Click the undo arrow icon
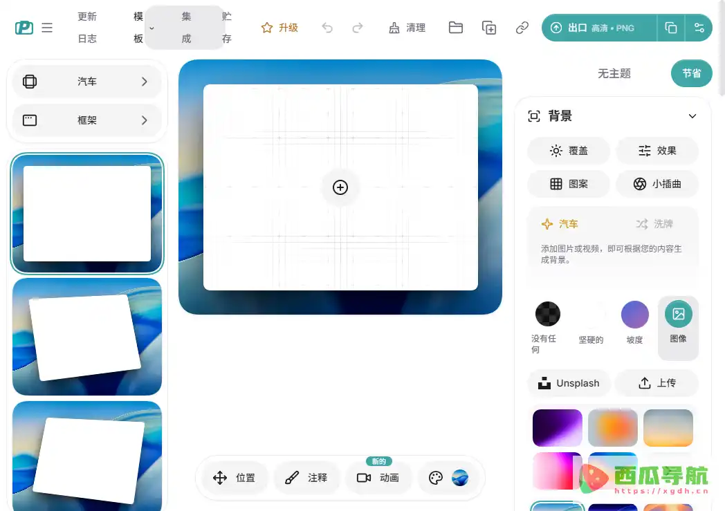725x511 pixels. pos(327,28)
